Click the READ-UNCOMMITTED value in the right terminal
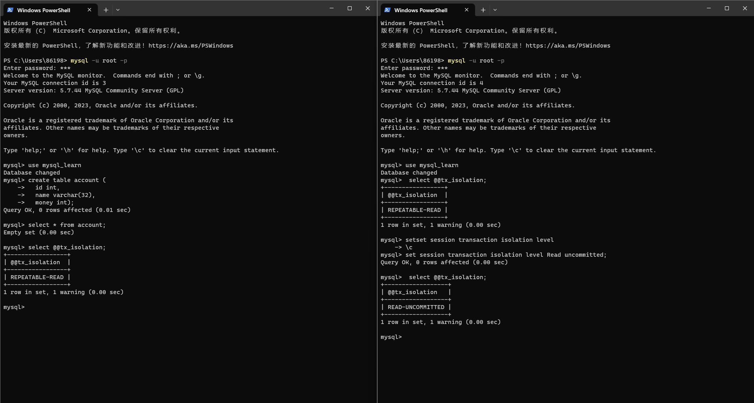Viewport: 754px width, 403px height. point(416,307)
